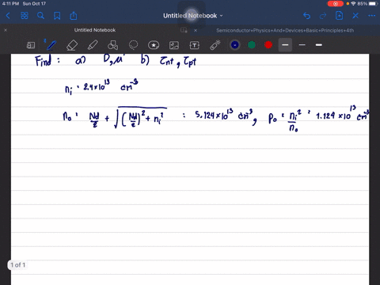Tap the 1 of 1 page indicator
The image size is (380, 285).
coord(18,264)
